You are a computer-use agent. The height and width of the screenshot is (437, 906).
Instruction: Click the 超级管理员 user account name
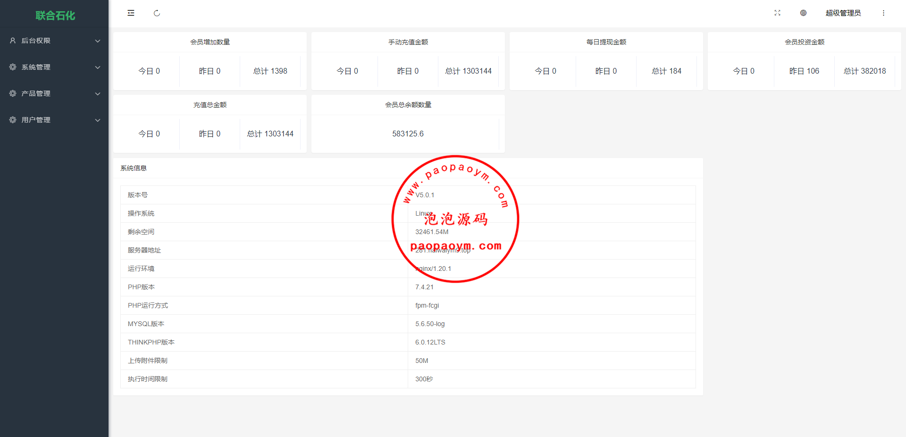[843, 13]
